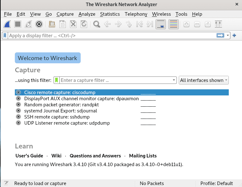Viewport: 242px width, 187px height.
Task: Open the Wiki link
Action: [x=56, y=156]
